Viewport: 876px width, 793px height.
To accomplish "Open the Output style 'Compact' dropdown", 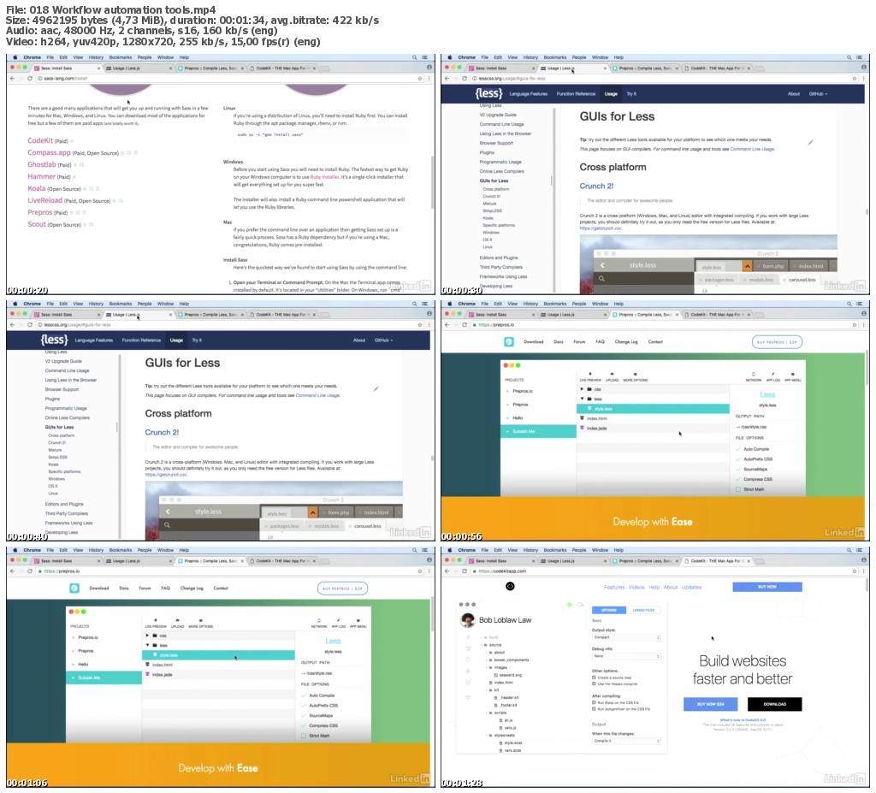I will (x=626, y=637).
